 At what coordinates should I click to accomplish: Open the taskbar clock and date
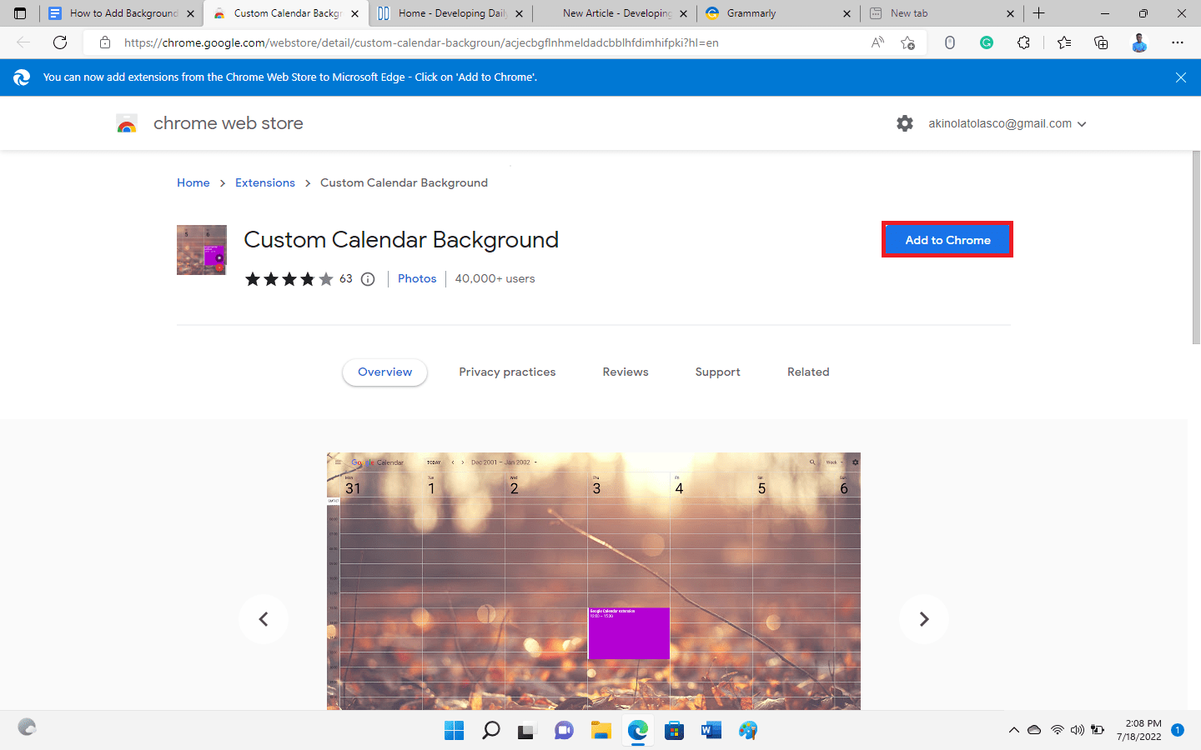[x=1139, y=730]
